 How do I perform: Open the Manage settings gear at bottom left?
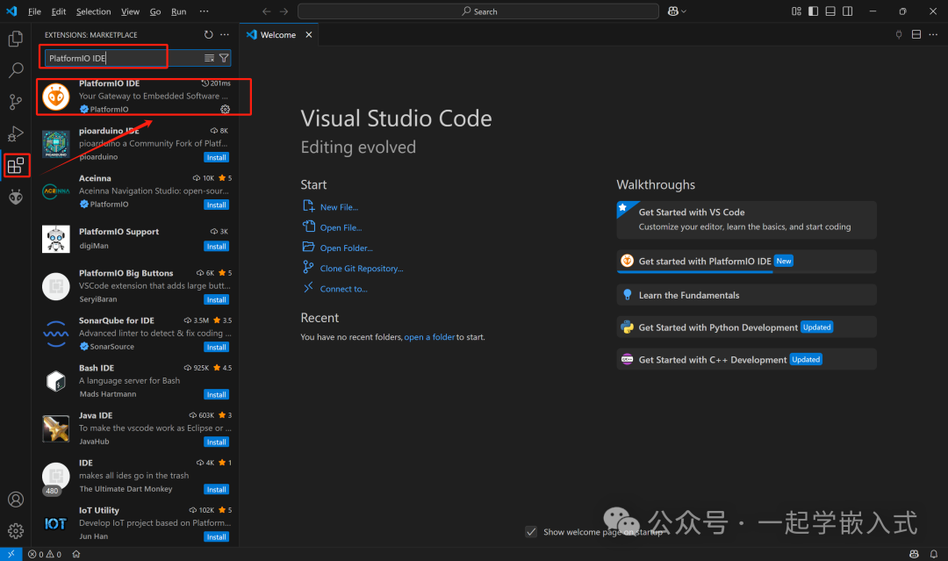pyautogui.click(x=15, y=530)
